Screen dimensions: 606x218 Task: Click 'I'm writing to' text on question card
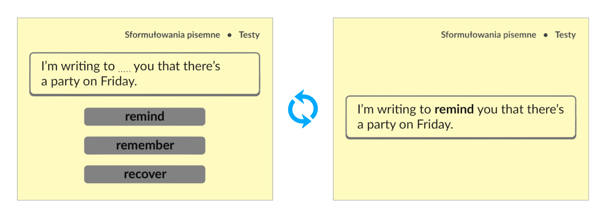(x=78, y=66)
